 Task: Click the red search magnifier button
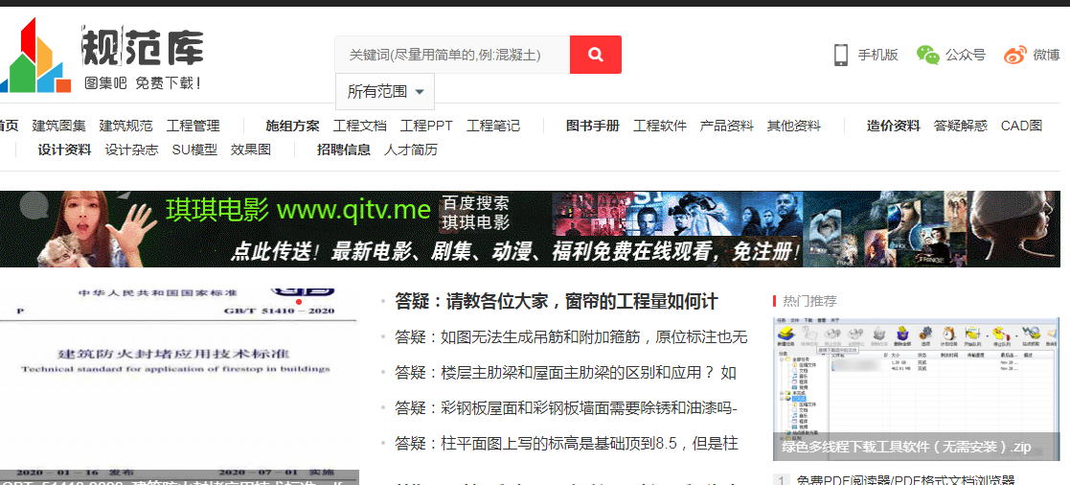(595, 55)
